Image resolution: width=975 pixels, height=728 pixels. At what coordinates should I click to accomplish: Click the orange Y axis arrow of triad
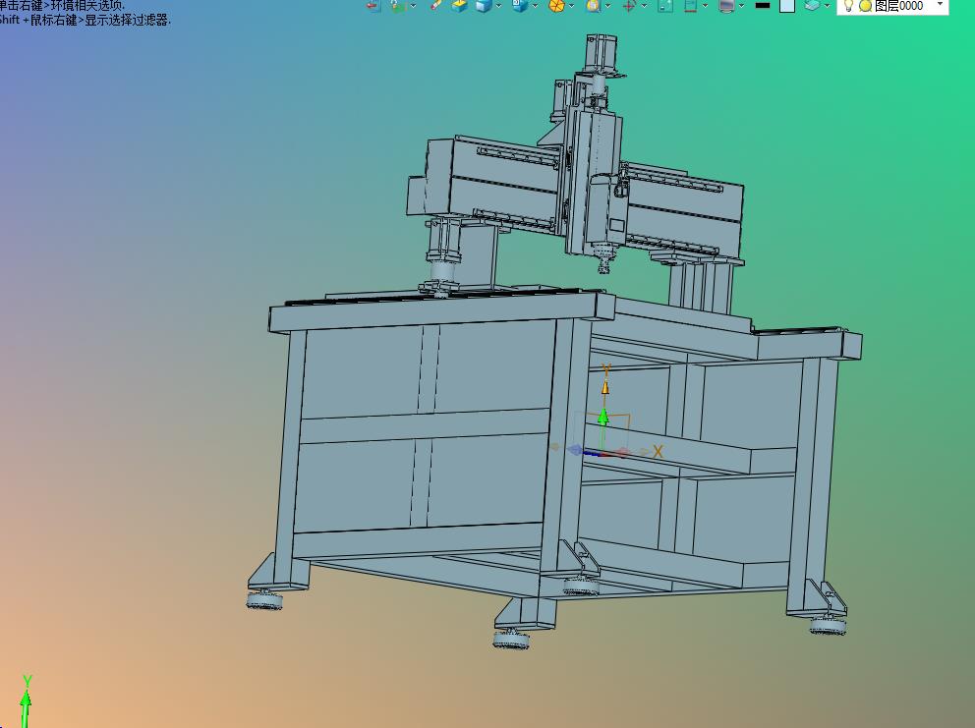(605, 387)
